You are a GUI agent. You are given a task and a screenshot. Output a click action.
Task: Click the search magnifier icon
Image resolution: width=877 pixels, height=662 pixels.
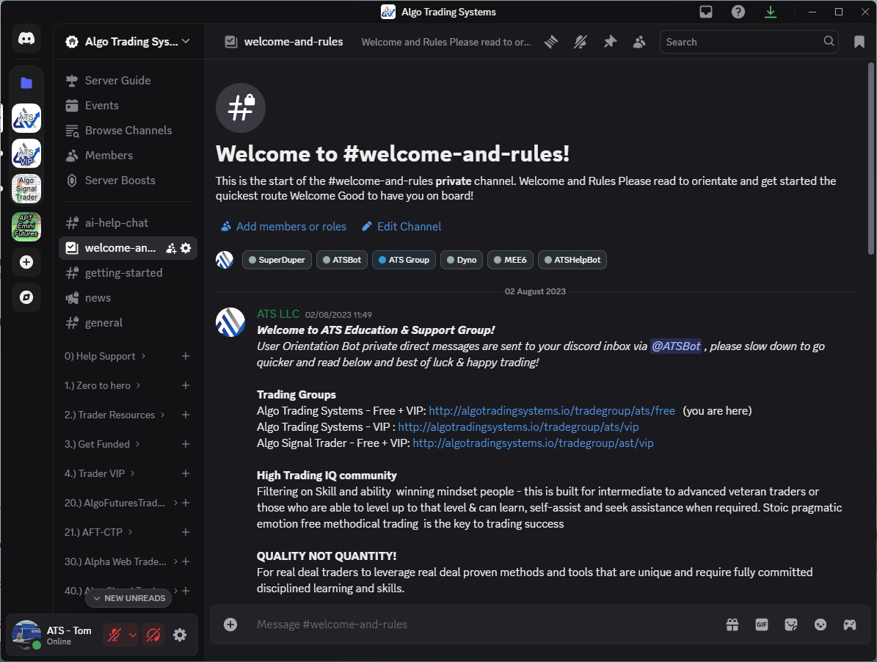tap(829, 41)
